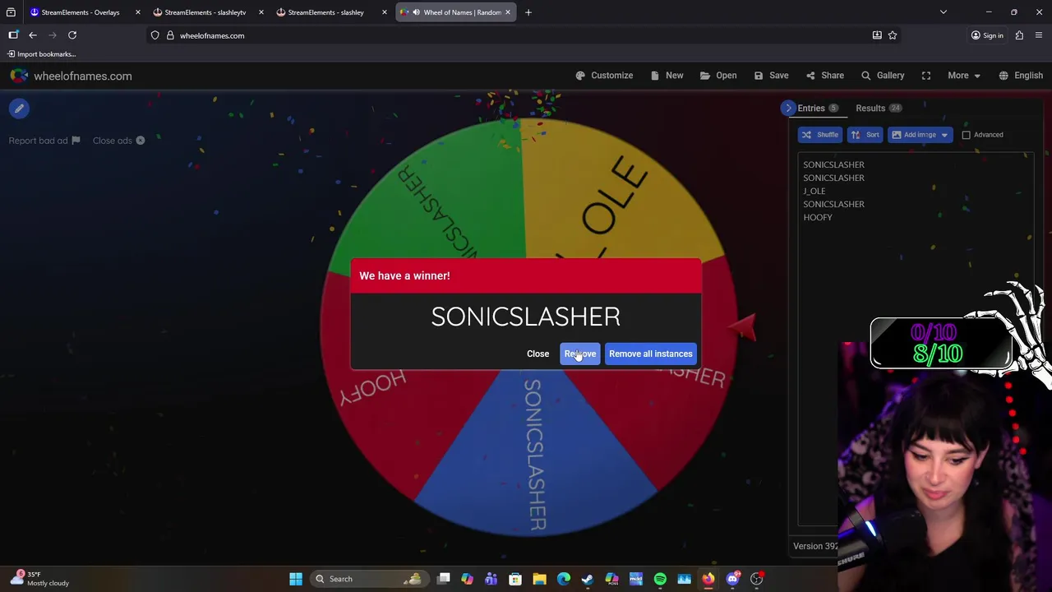List all tabs dropdown arrow
The width and height of the screenshot is (1052, 592).
944,12
